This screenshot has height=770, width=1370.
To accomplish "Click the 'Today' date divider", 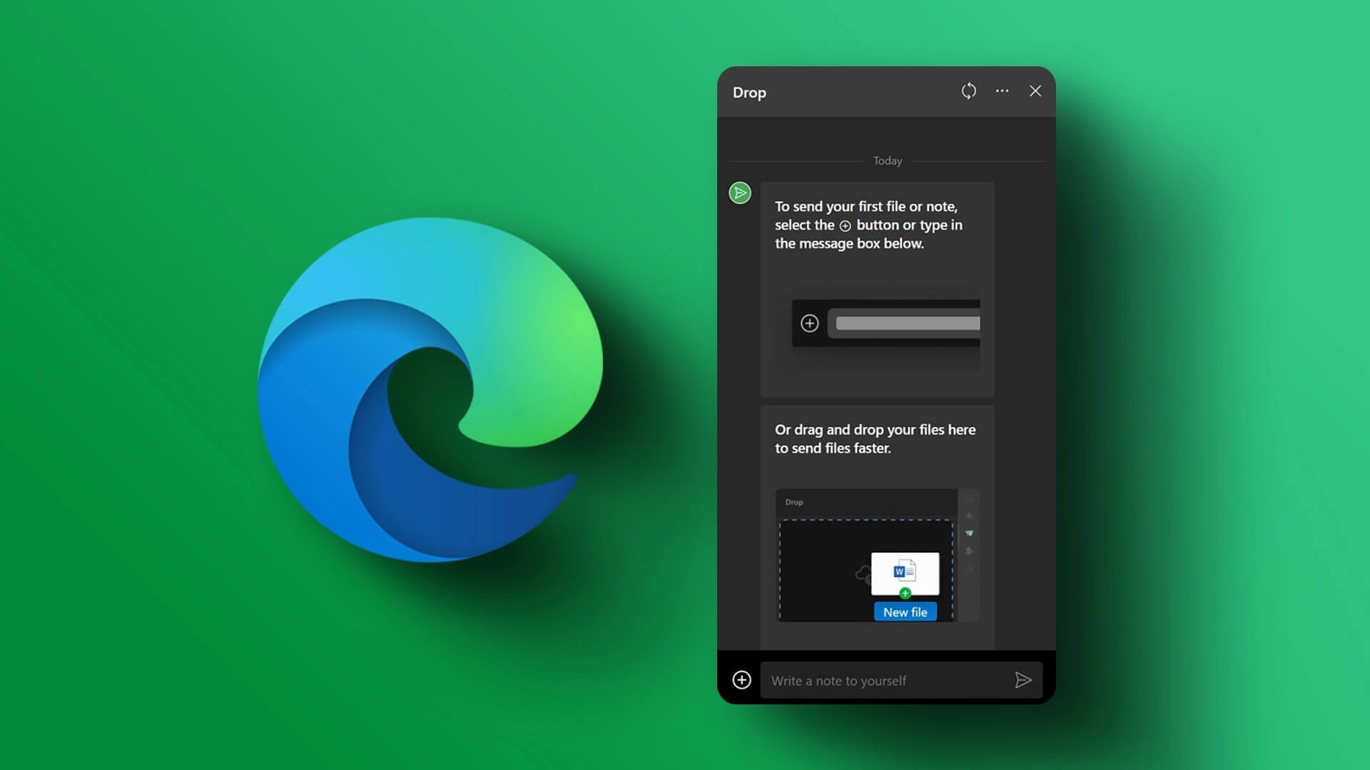I will 887,161.
